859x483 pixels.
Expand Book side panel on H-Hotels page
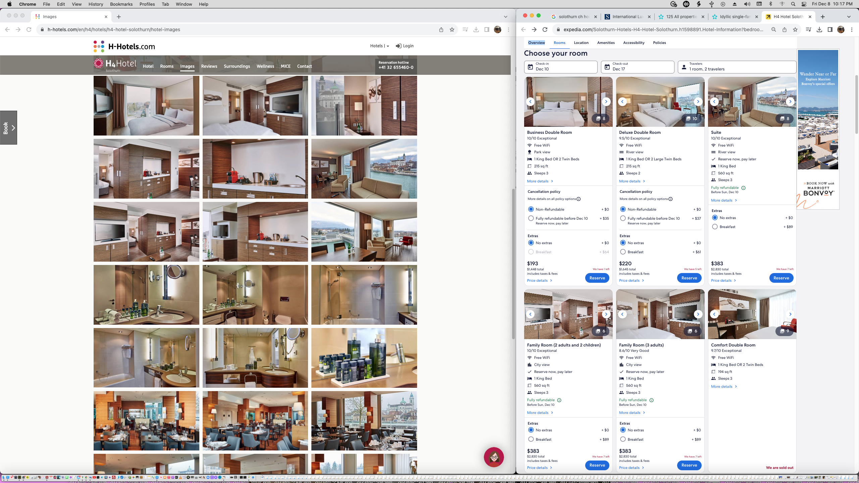8,128
